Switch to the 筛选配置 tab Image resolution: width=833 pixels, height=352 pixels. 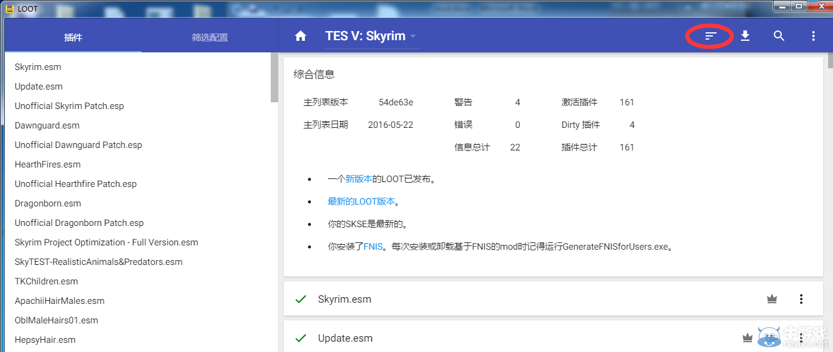210,37
